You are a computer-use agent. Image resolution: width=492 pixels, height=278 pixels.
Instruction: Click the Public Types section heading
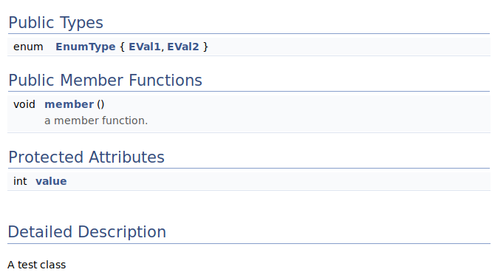(56, 23)
